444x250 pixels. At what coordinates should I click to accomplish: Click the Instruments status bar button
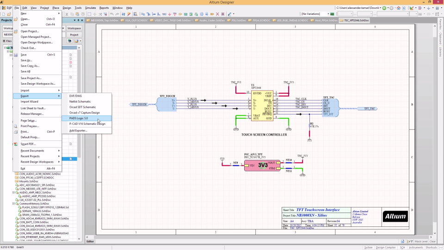pos(416,247)
